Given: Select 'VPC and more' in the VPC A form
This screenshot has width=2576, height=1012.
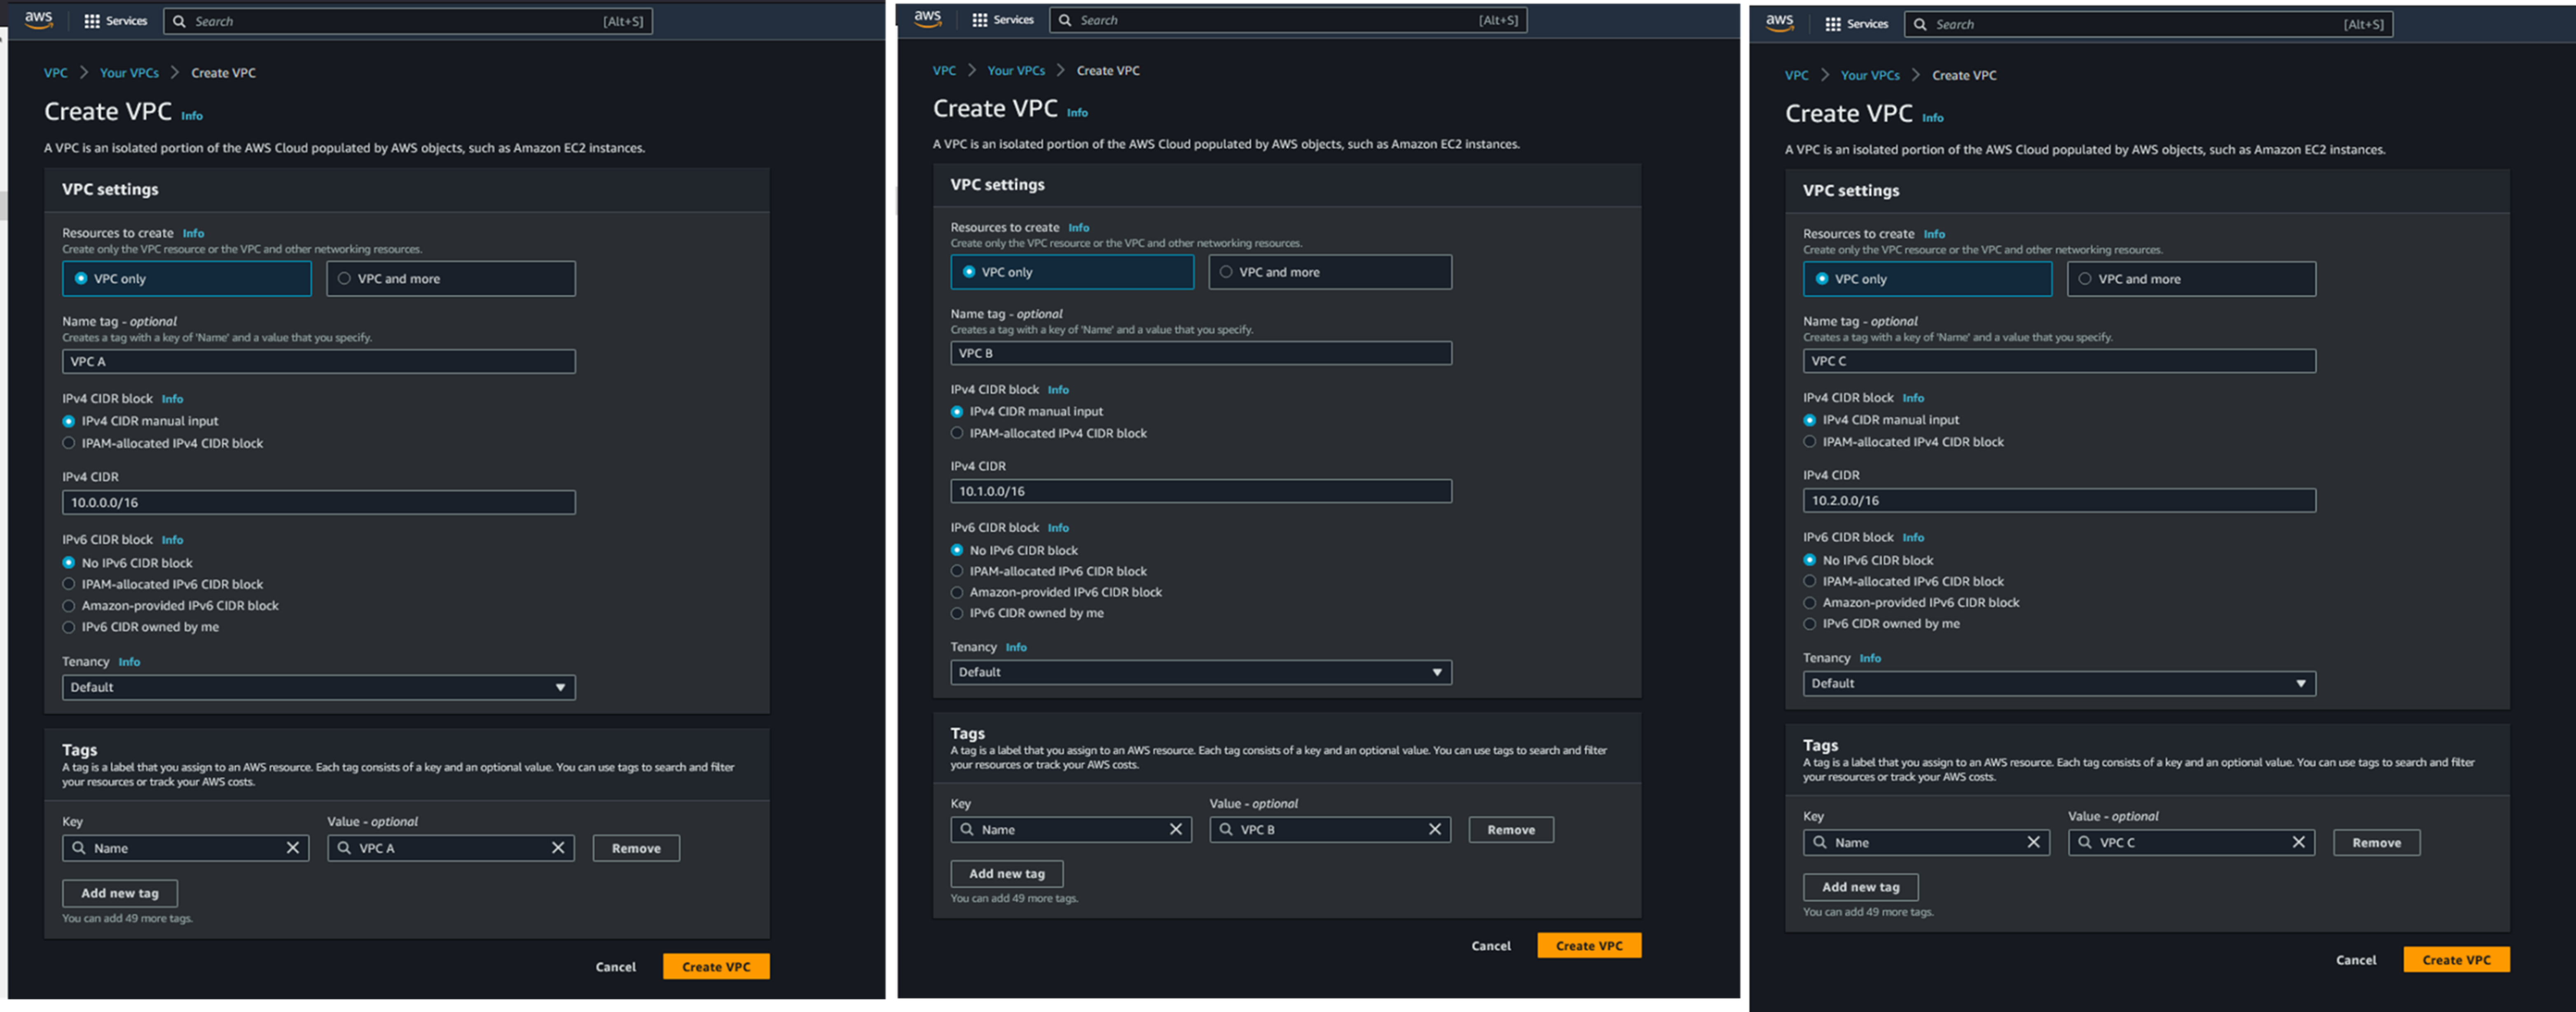Looking at the screenshot, I should coord(345,279).
